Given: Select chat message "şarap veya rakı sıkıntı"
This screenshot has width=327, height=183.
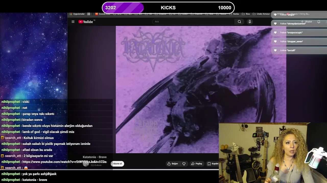Looking at the screenshot, I should point(38,114).
